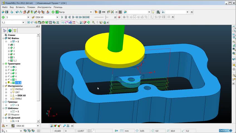
Task: Click the red record button in simulation toolbar
Action: coord(119,17)
